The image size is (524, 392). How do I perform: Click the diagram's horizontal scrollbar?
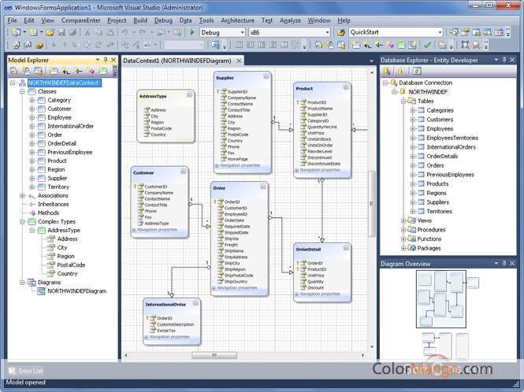pos(213,355)
